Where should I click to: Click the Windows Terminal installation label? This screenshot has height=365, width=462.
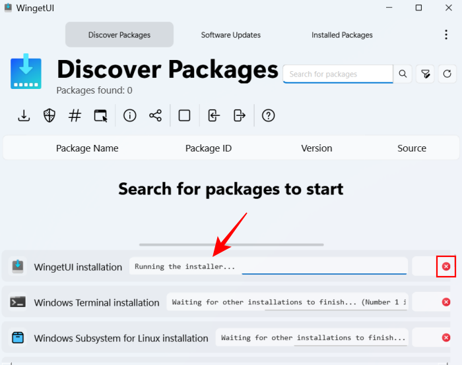tap(96, 302)
